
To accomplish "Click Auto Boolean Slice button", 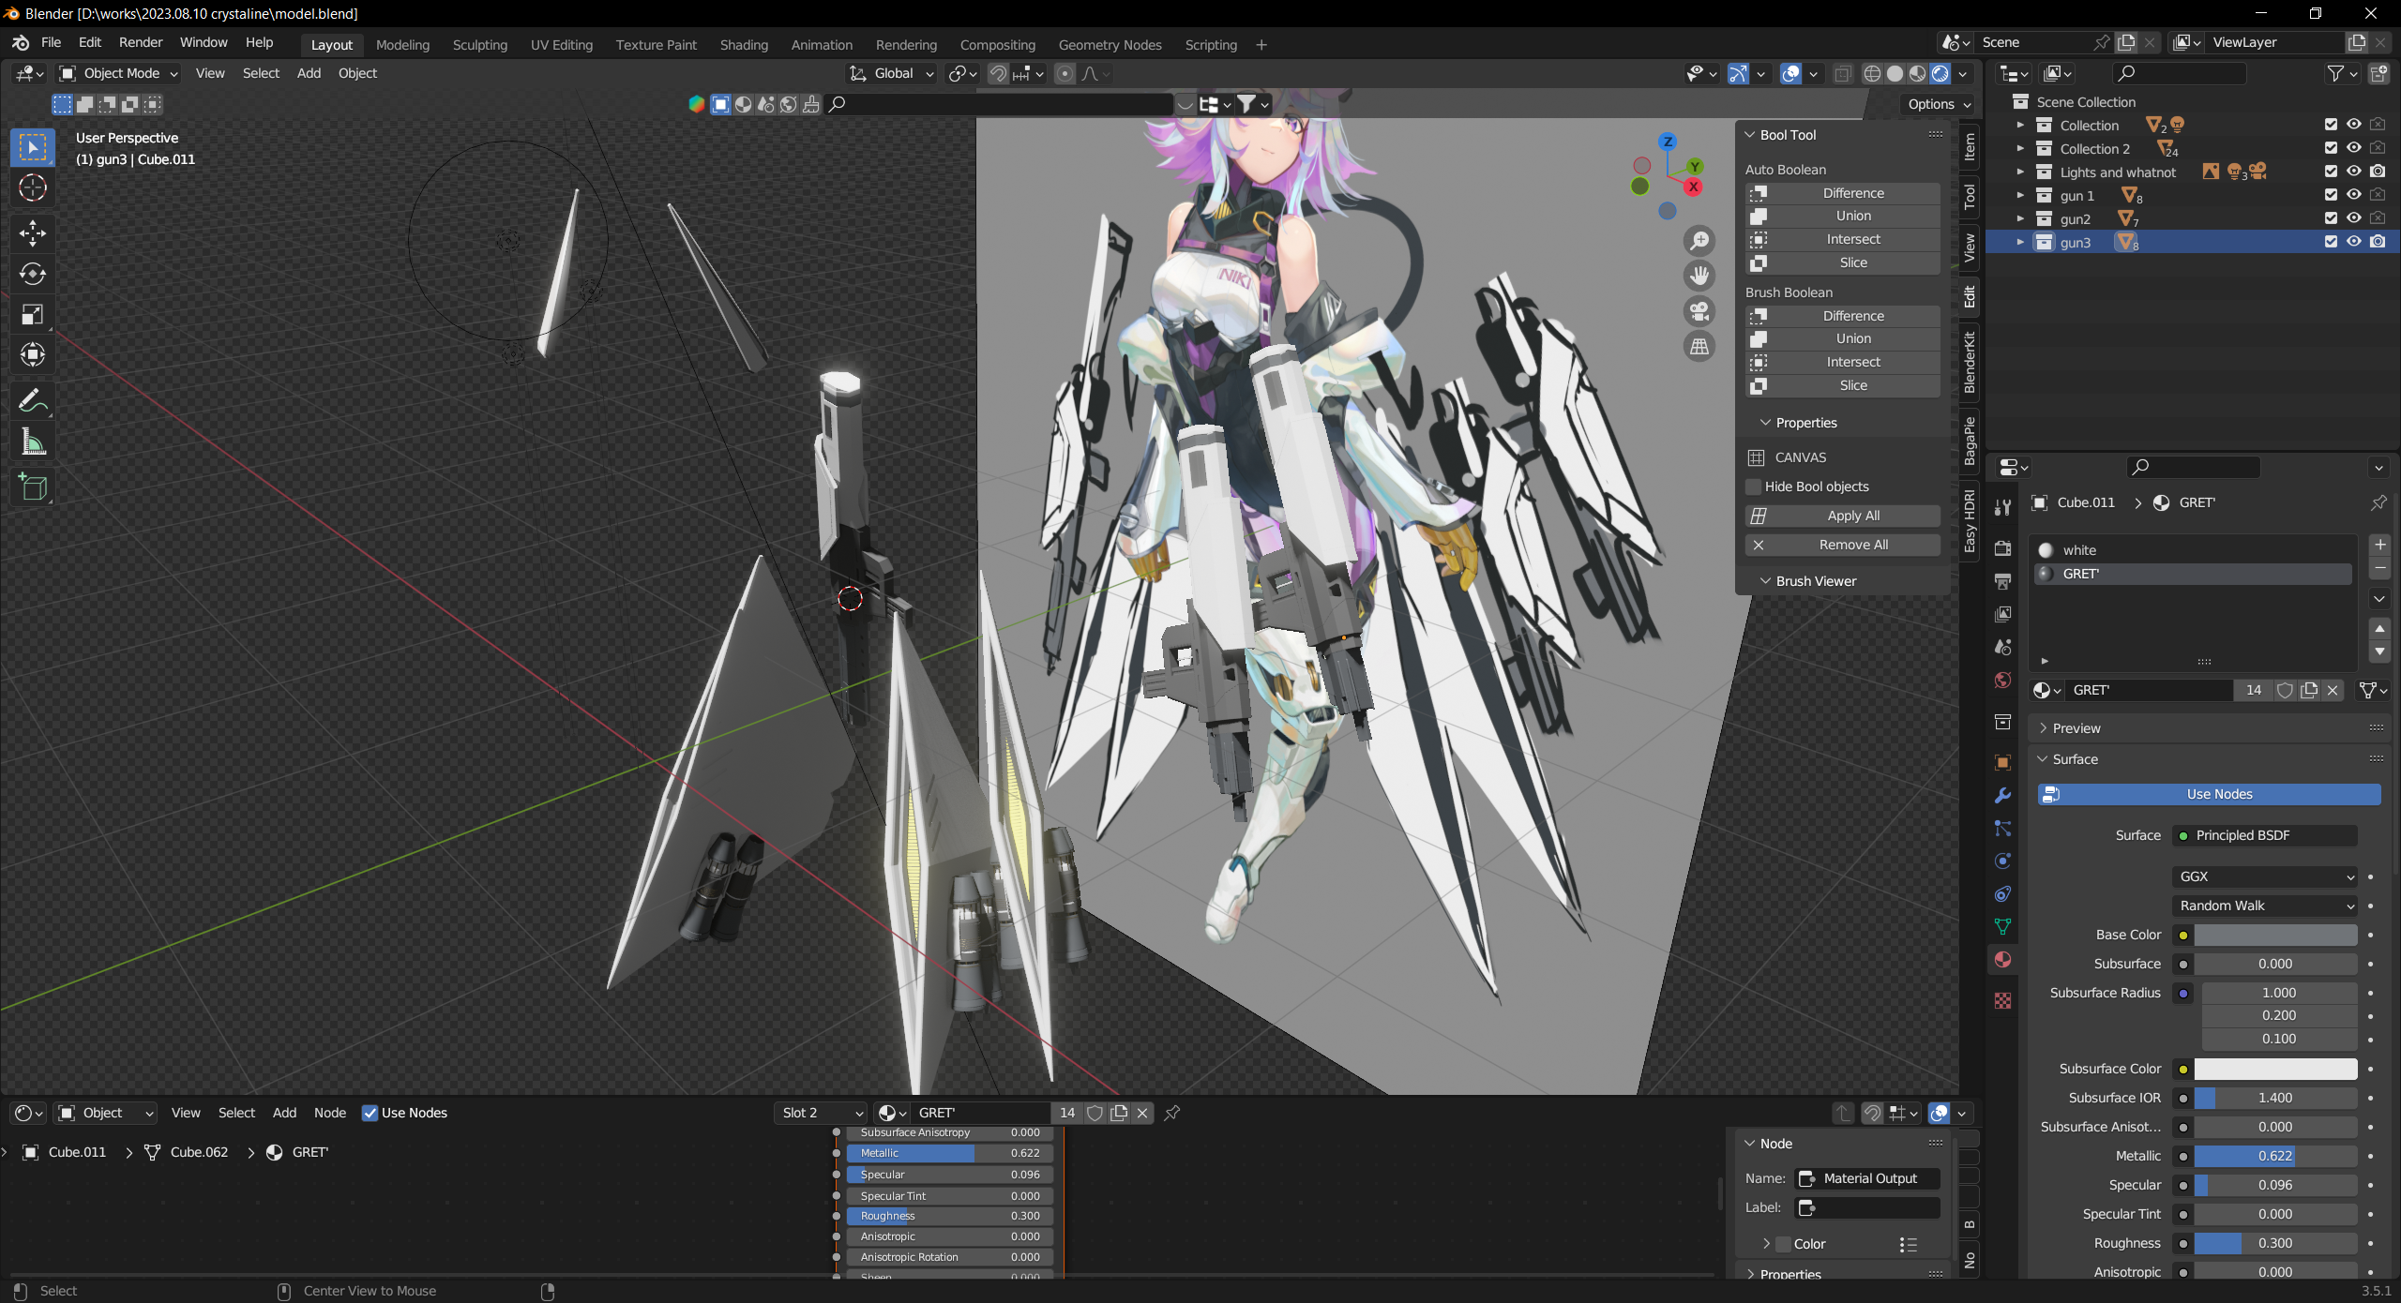I will click(1842, 262).
